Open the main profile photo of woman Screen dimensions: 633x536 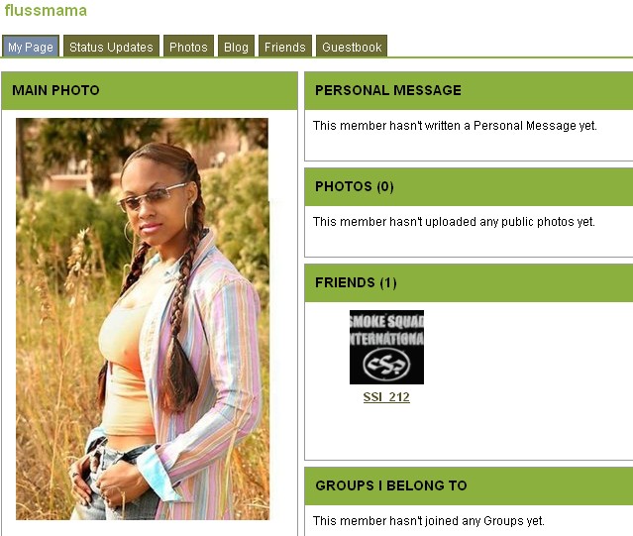pyautogui.click(x=143, y=319)
